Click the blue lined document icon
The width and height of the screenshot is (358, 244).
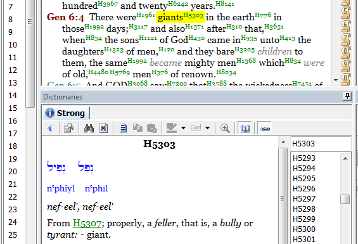point(123,128)
